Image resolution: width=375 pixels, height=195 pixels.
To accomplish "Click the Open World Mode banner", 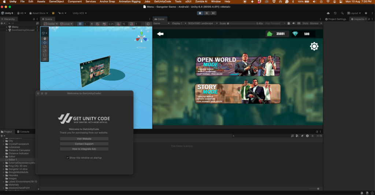I will pos(238,66).
